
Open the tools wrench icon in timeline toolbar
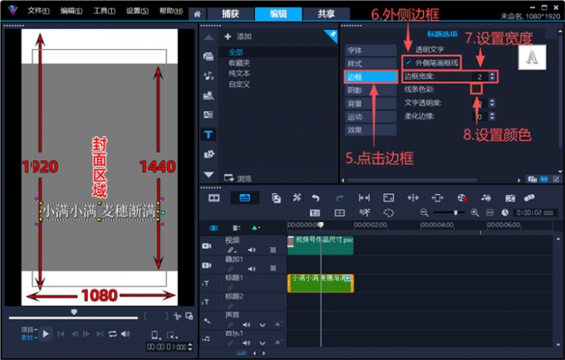(297, 197)
